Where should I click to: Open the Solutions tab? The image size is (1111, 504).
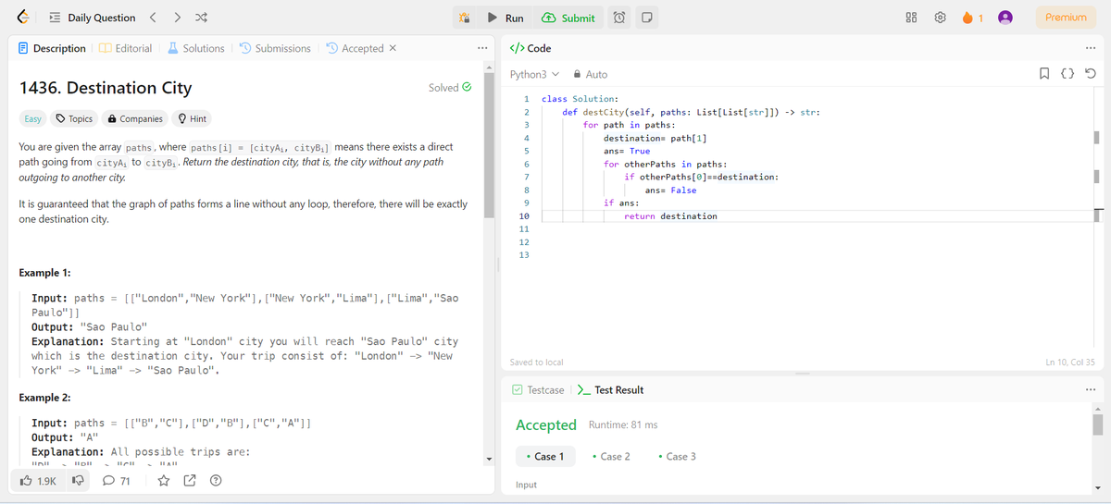pyautogui.click(x=196, y=48)
